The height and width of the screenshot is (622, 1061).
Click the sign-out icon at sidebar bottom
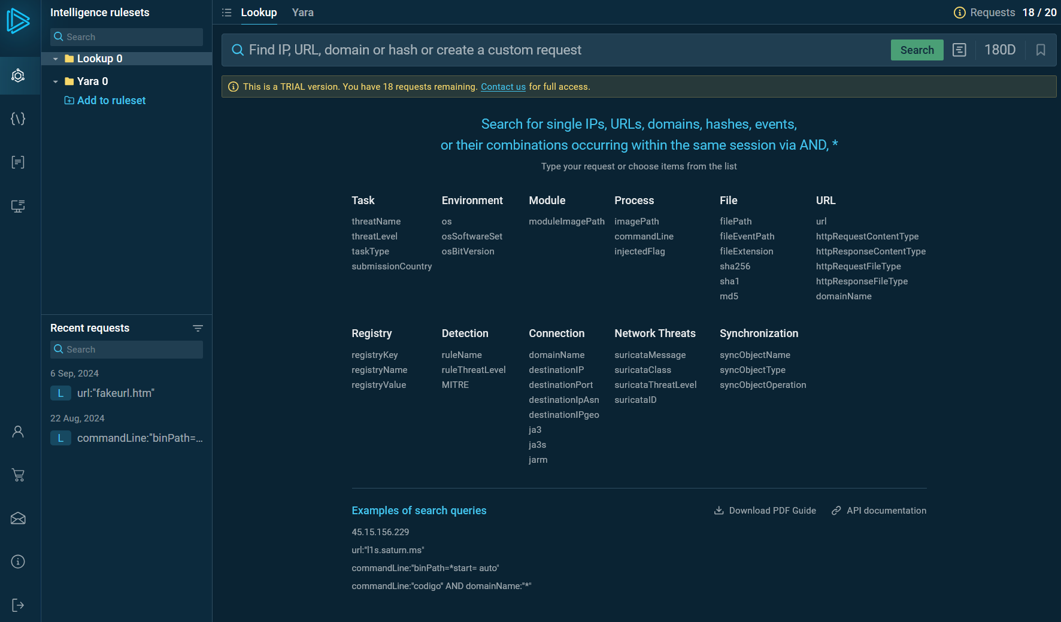[19, 605]
